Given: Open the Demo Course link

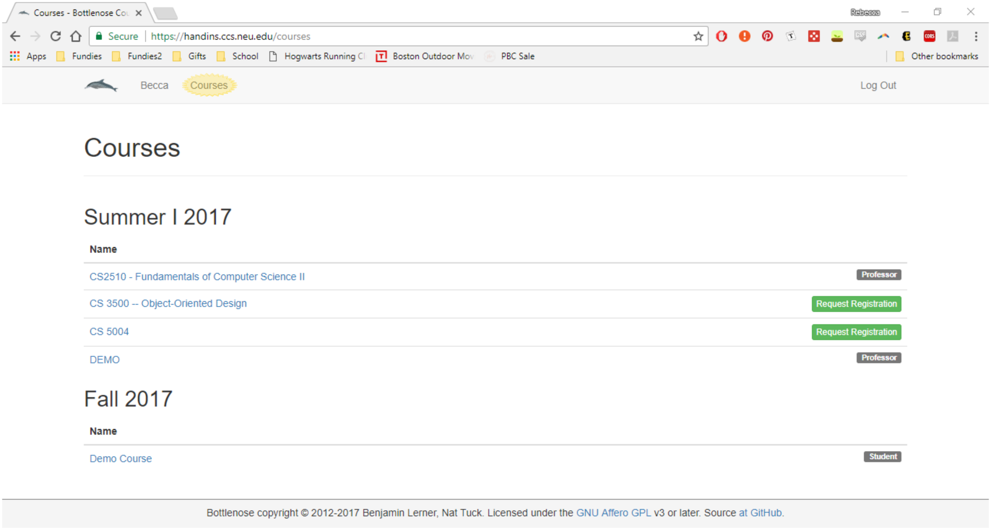Looking at the screenshot, I should [120, 459].
